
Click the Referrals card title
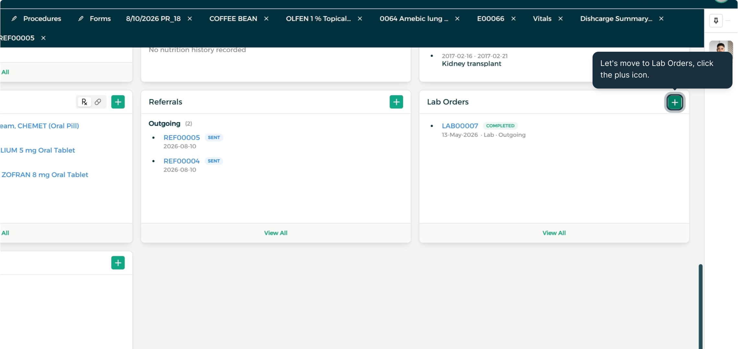(x=166, y=102)
